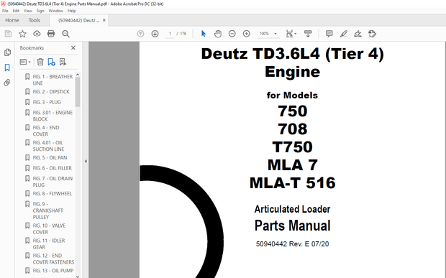Click the stamp tool icon

point(372,34)
